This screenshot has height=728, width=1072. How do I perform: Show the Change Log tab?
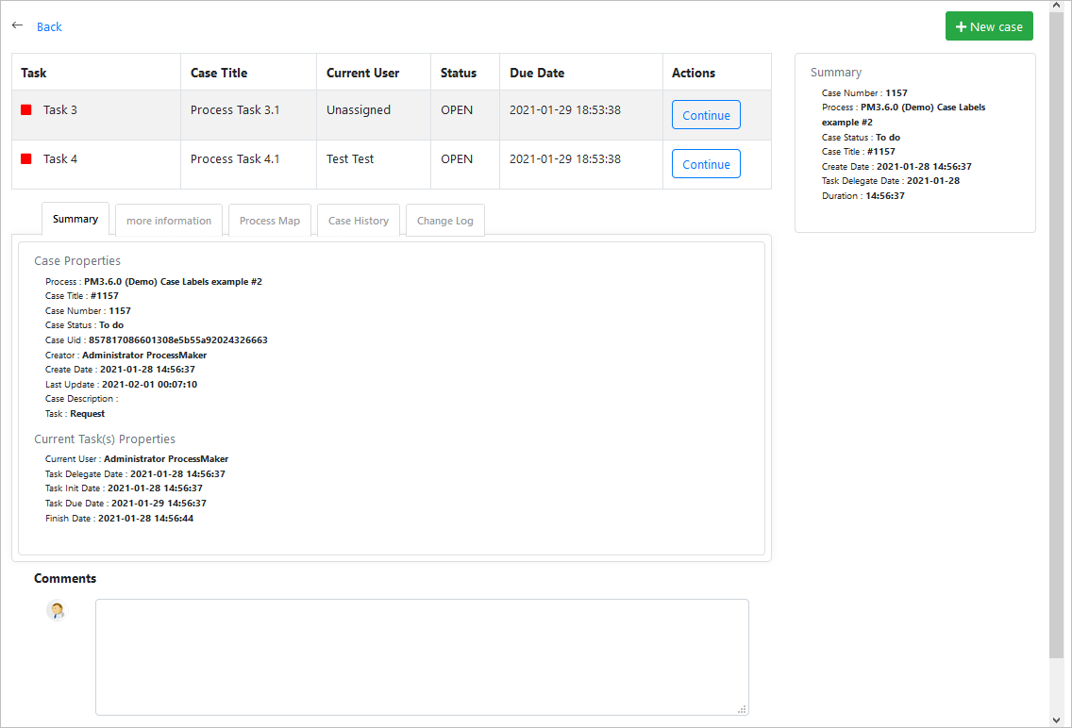coord(445,221)
